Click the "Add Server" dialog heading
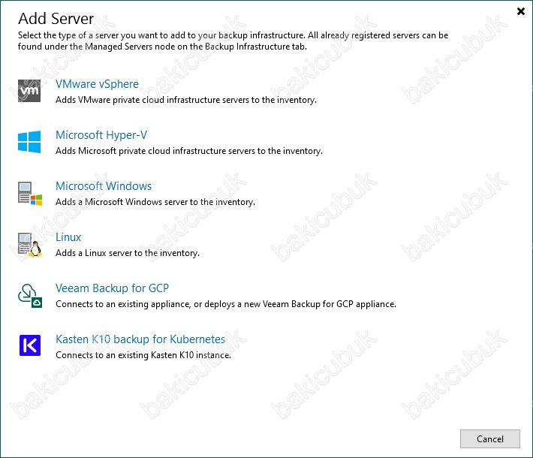The width and height of the screenshot is (533, 458). click(56, 18)
